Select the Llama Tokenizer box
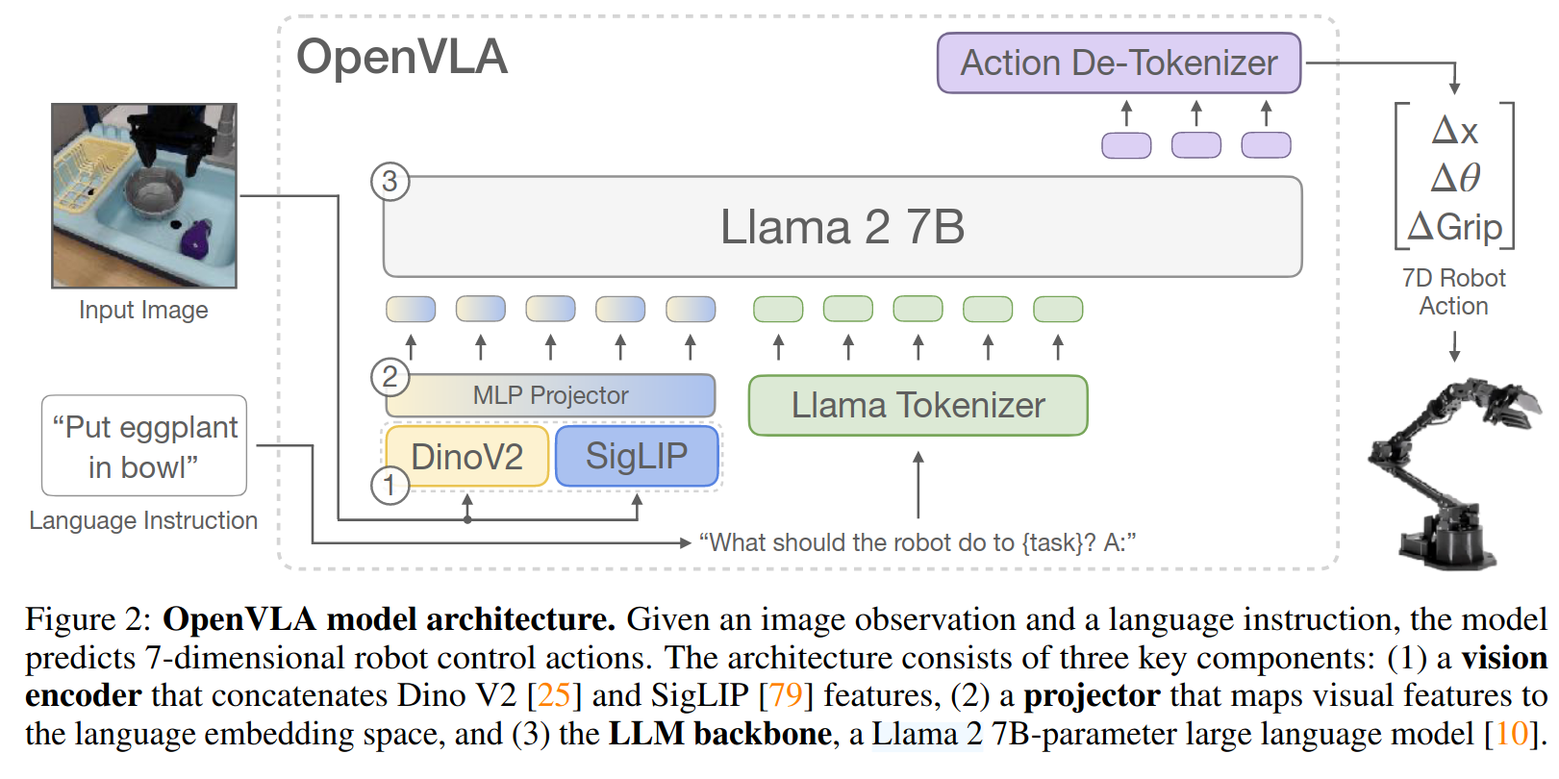The image size is (1559, 779). click(918, 405)
